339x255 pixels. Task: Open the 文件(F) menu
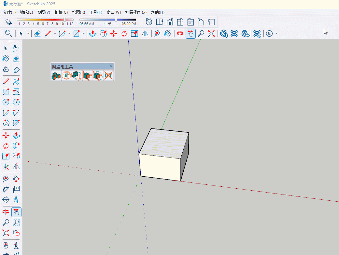tap(9, 12)
